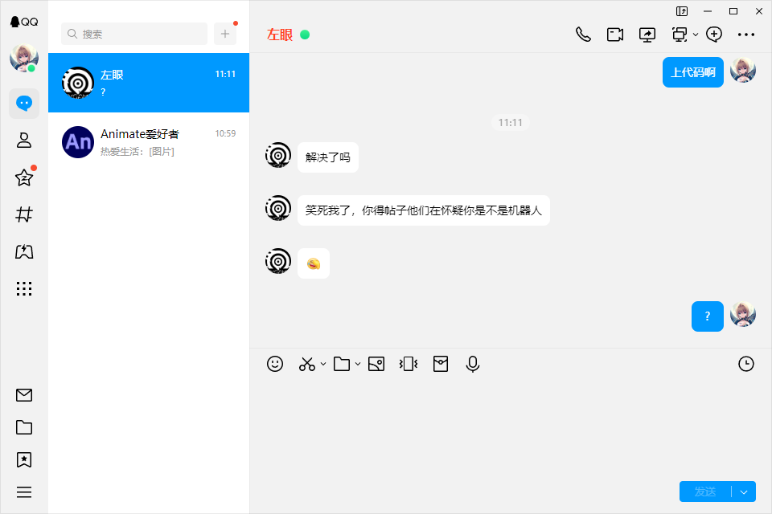Image resolution: width=772 pixels, height=514 pixels.
Task: Expand the file send options arrow
Action: [358, 364]
